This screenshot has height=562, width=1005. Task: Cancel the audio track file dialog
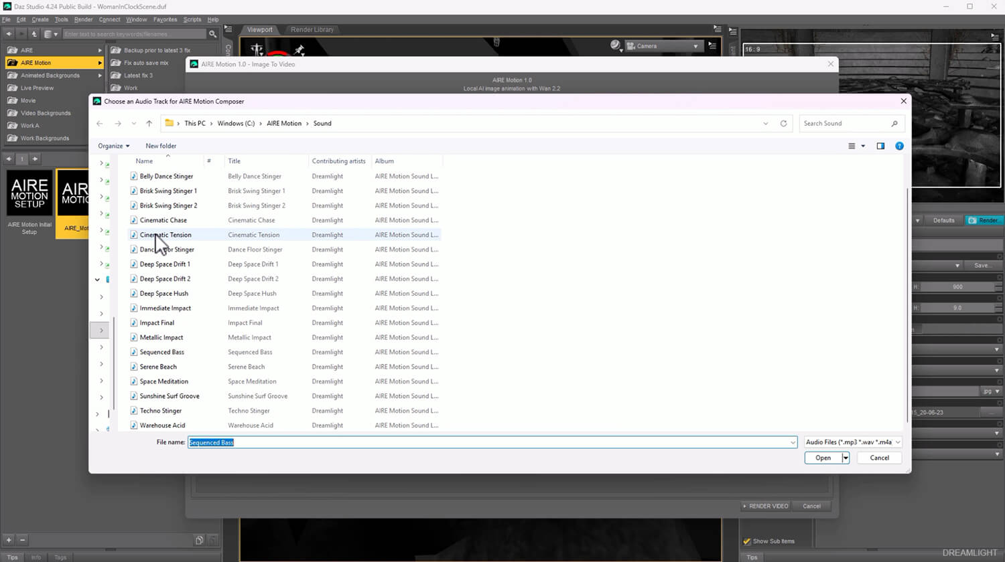(x=880, y=458)
